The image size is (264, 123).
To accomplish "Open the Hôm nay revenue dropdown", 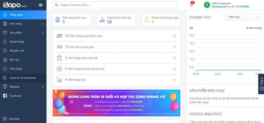I will pyautogui.click(x=243, y=17).
